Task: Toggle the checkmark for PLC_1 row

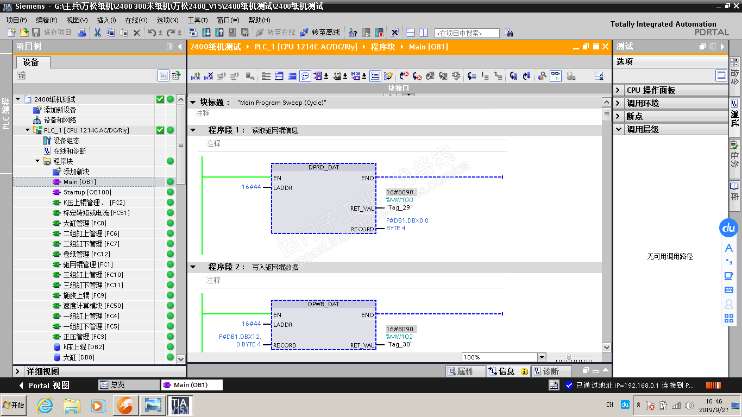Action: (x=160, y=130)
